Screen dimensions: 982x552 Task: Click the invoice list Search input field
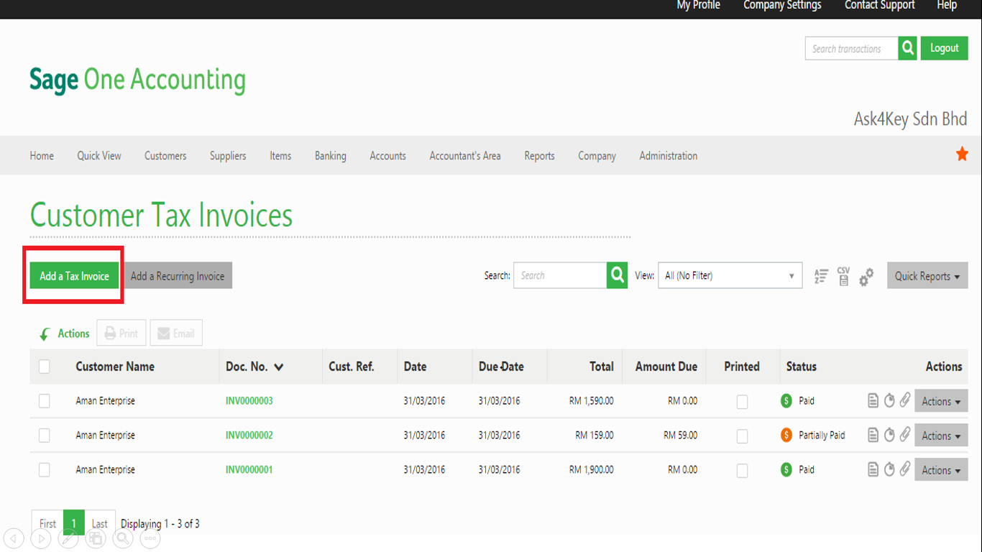point(560,275)
